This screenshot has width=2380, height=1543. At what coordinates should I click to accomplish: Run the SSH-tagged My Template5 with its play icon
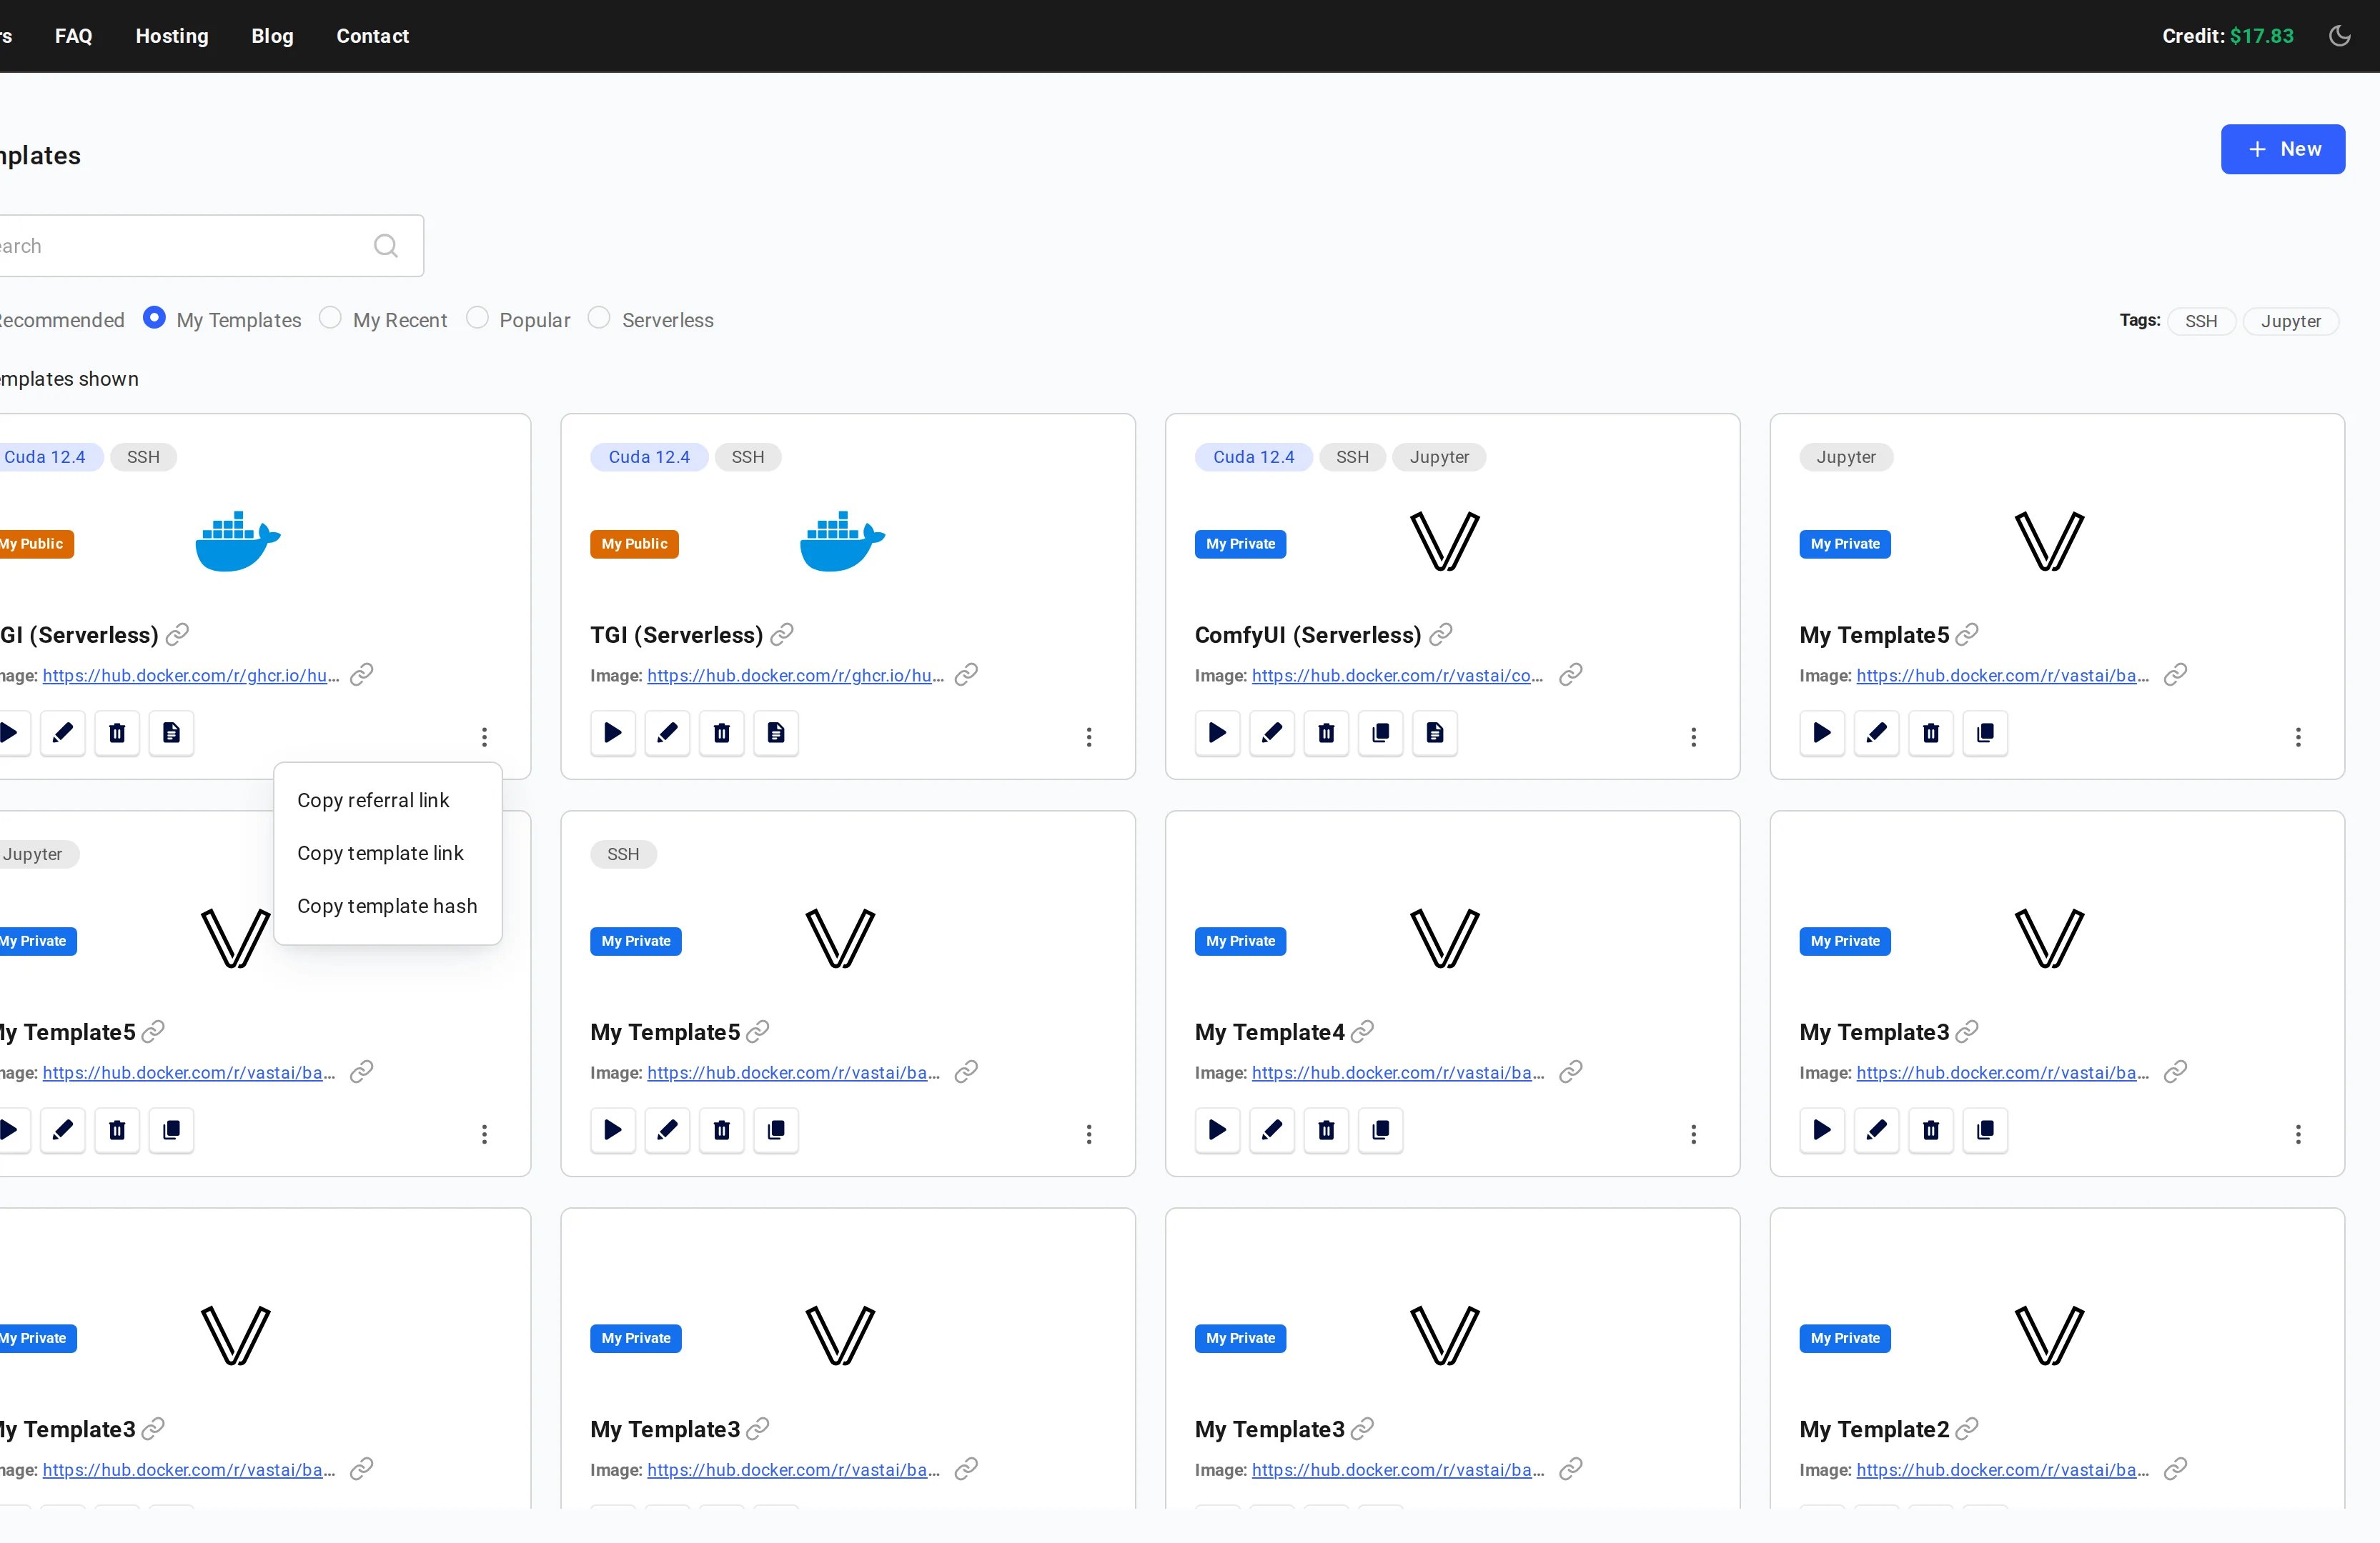pos(613,1129)
